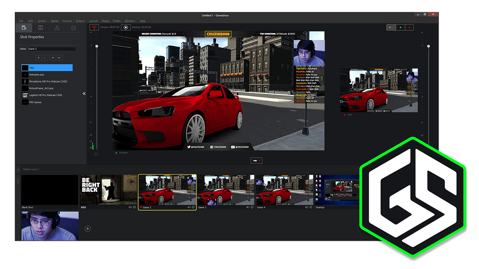Remove the layer with the minus button
Screen dimensions: 479x269
click(x=45, y=58)
